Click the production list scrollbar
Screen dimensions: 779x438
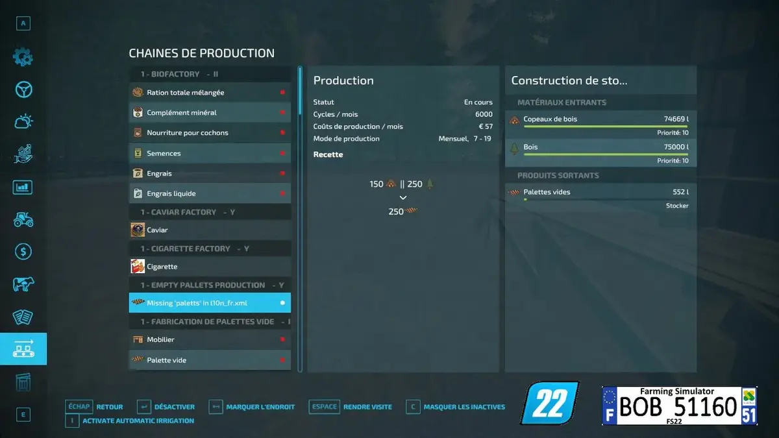(x=300, y=91)
